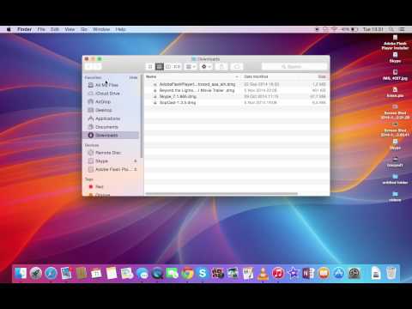Open Skype from the Dock
Image resolution: width=412 pixels, height=309 pixels.
203,273
